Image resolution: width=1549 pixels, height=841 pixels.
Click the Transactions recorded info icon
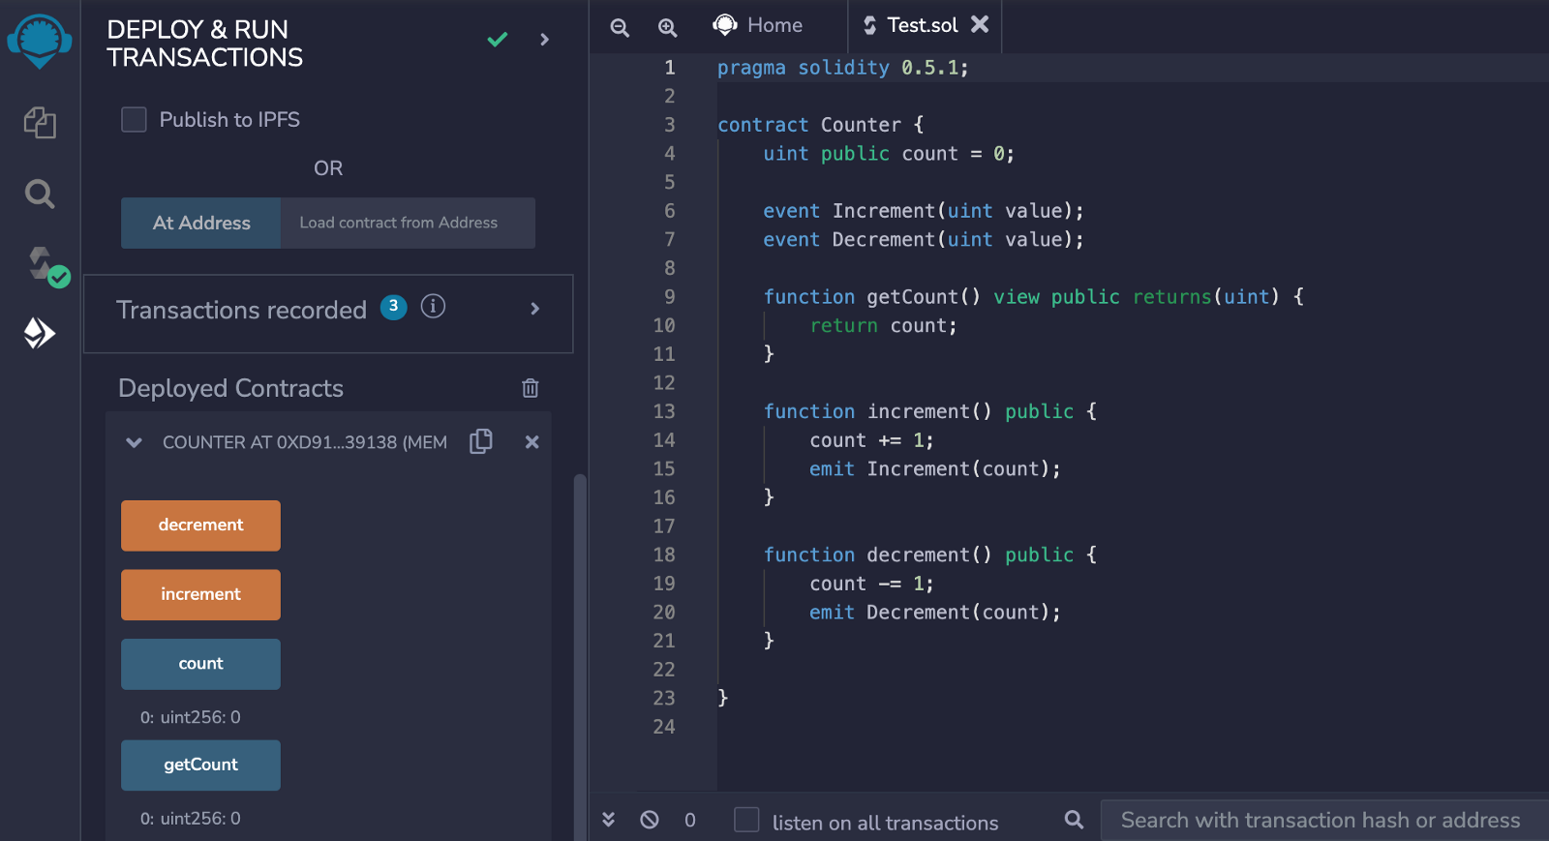pyautogui.click(x=433, y=307)
